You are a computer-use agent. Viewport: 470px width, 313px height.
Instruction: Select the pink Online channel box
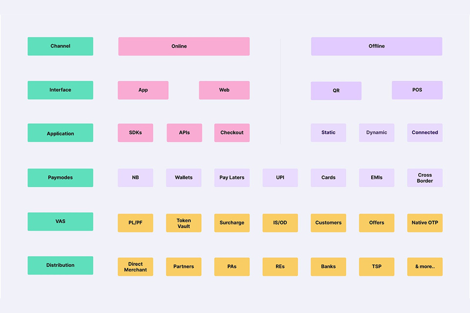184,46
